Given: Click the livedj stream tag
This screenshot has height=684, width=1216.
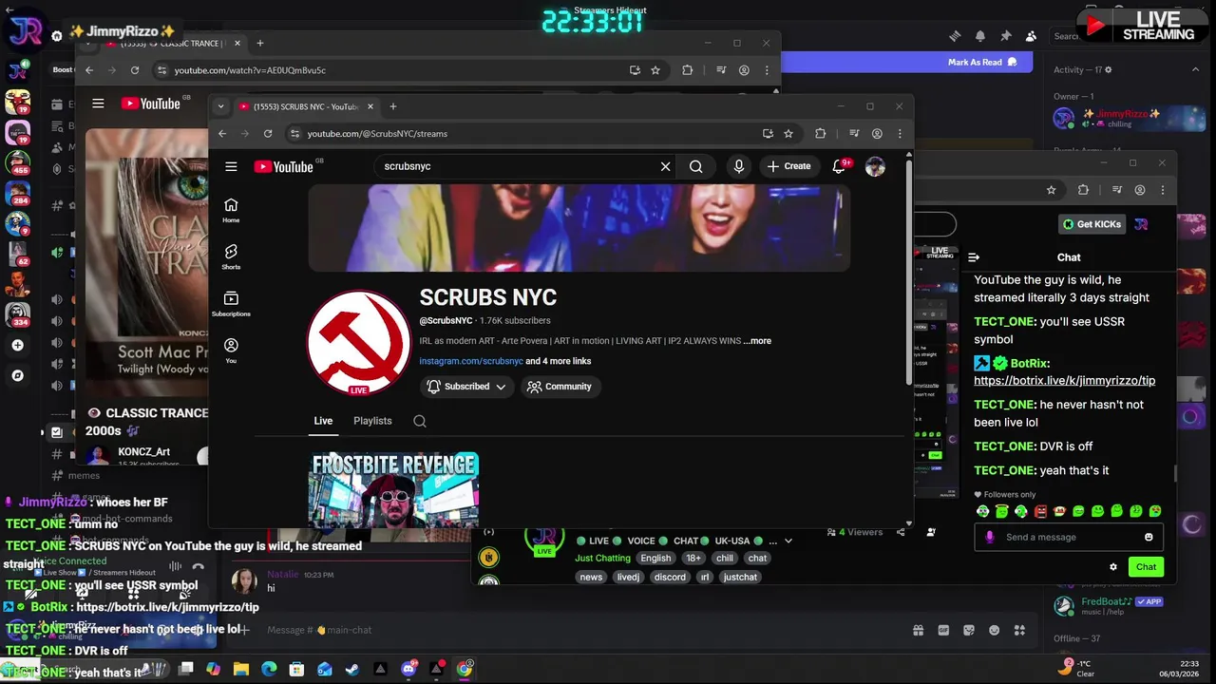Looking at the screenshot, I should coord(628,577).
